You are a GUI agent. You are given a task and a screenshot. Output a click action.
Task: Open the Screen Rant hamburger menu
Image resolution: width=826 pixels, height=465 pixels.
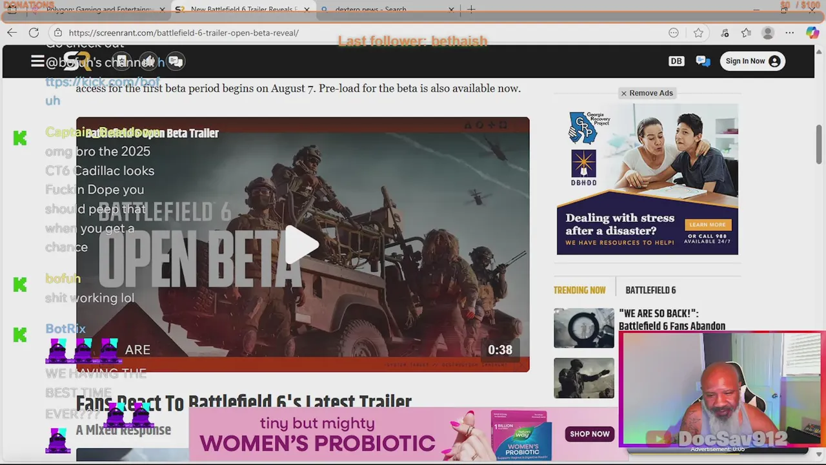click(37, 61)
